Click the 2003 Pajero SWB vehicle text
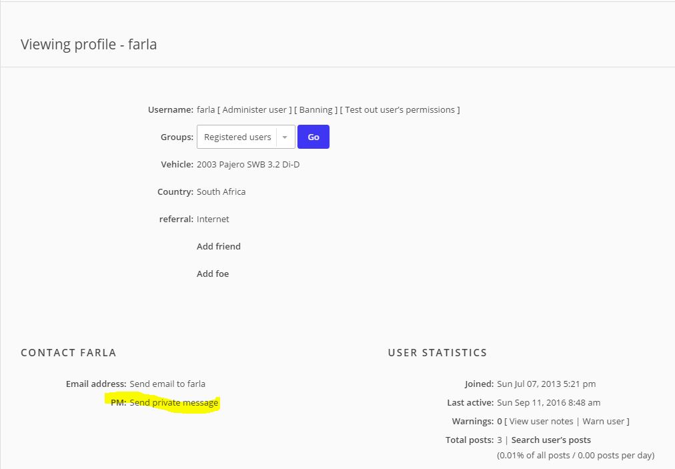The height and width of the screenshot is (469, 675). [x=248, y=164]
